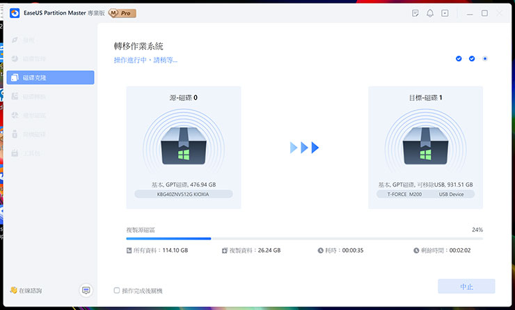Image resolution: width=515 pixels, height=310 pixels.
Task: Click the EaseUS Partition Master logo icon
Action: click(x=15, y=13)
